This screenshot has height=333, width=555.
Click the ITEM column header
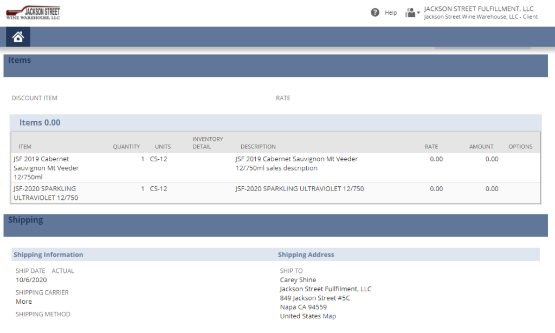(x=25, y=147)
